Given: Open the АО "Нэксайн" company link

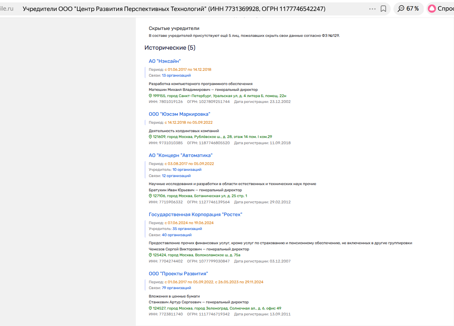Looking at the screenshot, I should coord(165,61).
